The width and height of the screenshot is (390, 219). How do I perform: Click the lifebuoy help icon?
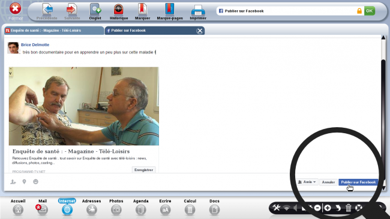[358, 208]
